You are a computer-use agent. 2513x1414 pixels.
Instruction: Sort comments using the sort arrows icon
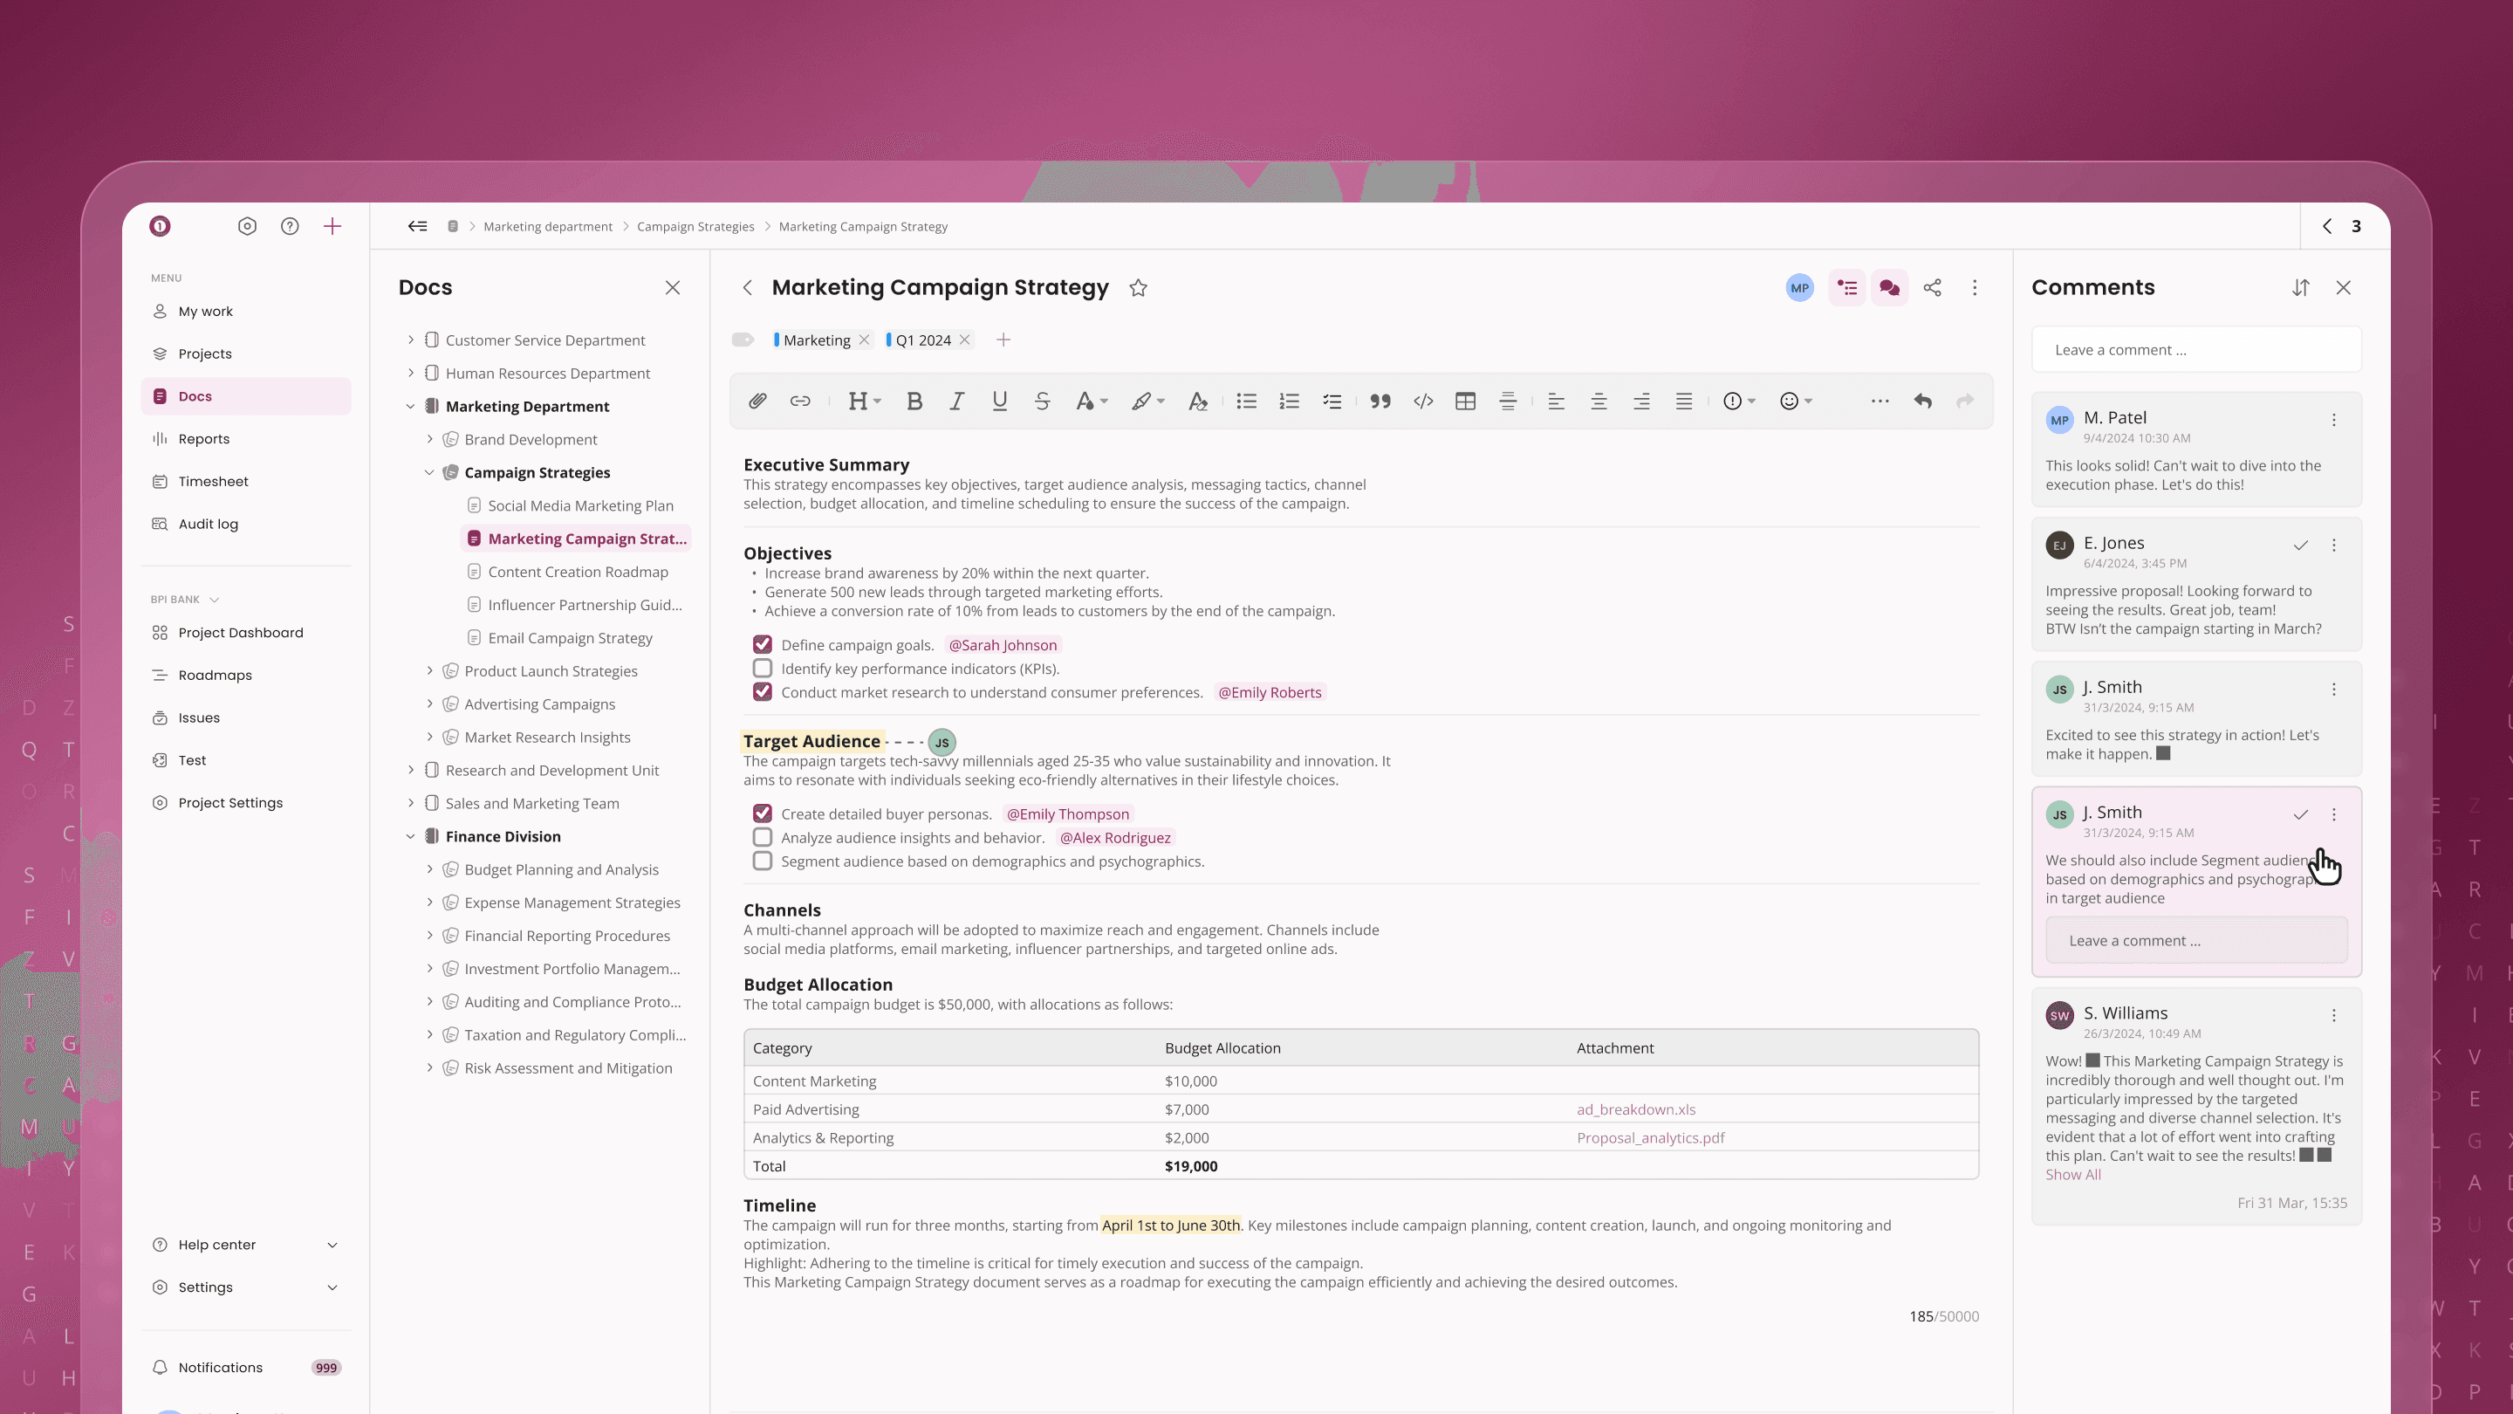coord(2300,288)
